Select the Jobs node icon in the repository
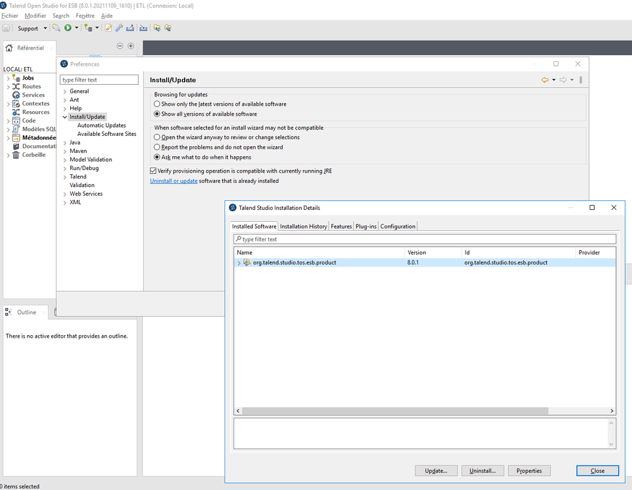This screenshot has width=632, height=490. (x=16, y=78)
